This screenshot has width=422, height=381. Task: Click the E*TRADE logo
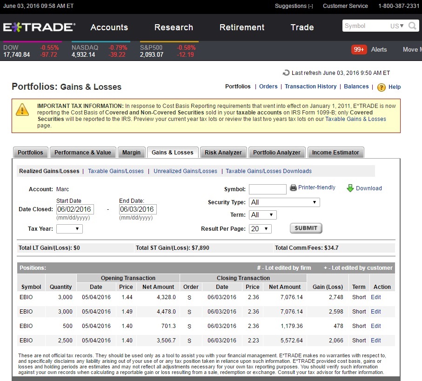[x=39, y=27]
